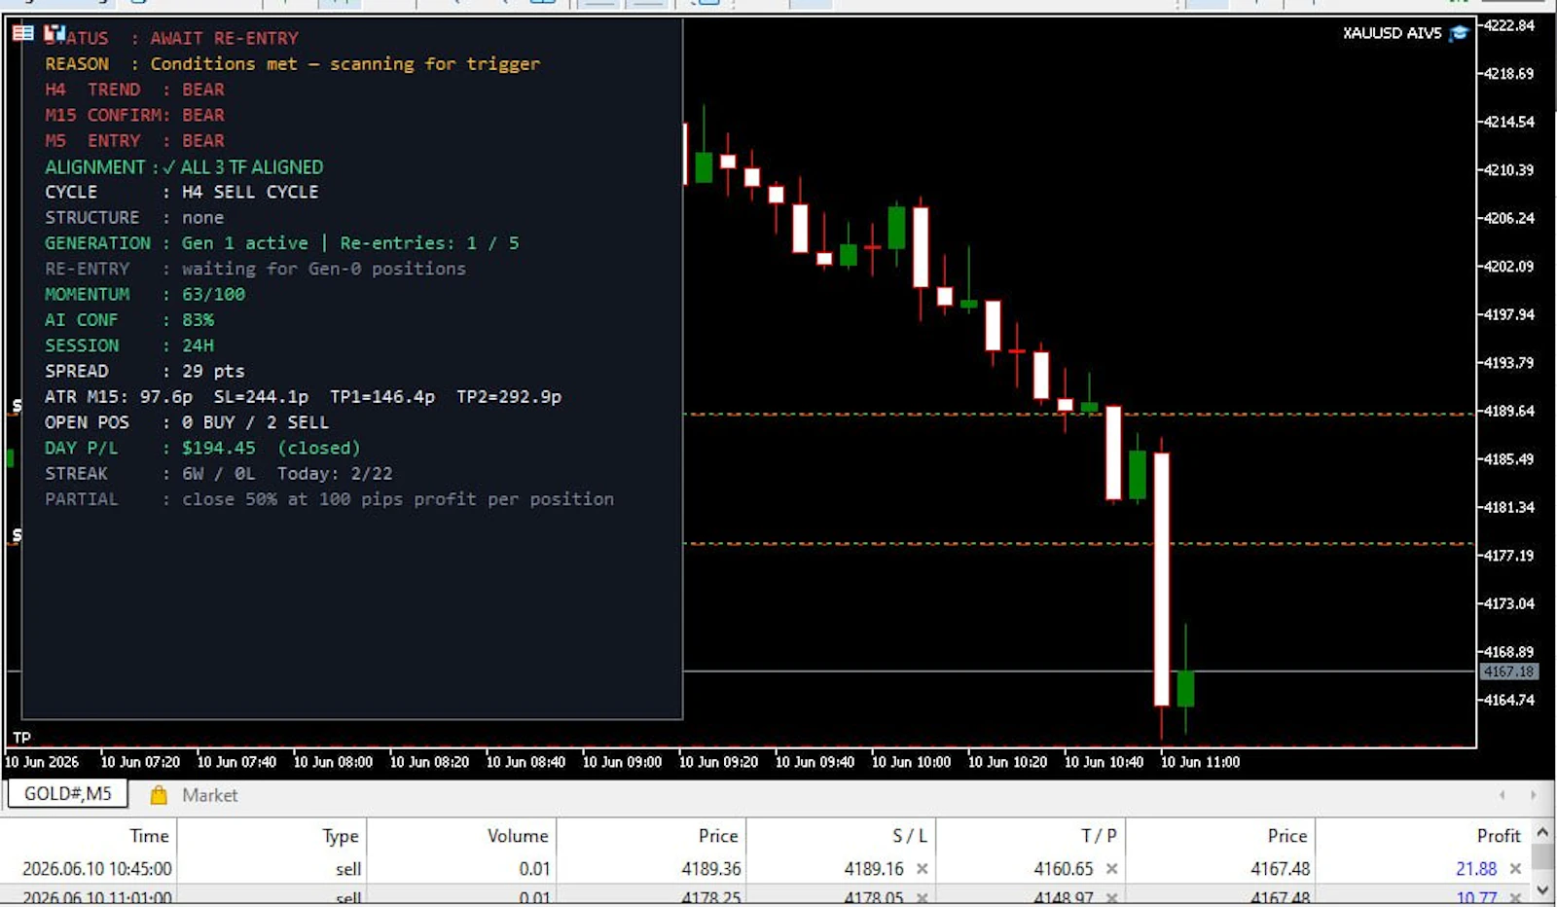Click the trade list scroll-down arrow
Image resolution: width=1557 pixels, height=907 pixels.
pos(1542,890)
